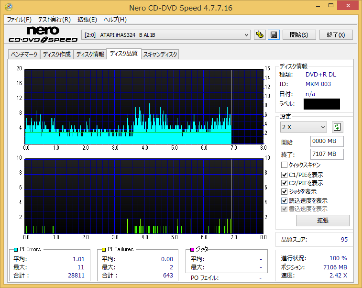The height and width of the screenshot is (288, 362).
Task: Click the Nero app icon in title bar
Action: point(9,7)
